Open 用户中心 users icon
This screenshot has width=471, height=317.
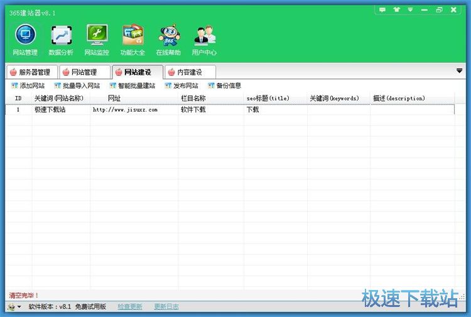point(204,40)
